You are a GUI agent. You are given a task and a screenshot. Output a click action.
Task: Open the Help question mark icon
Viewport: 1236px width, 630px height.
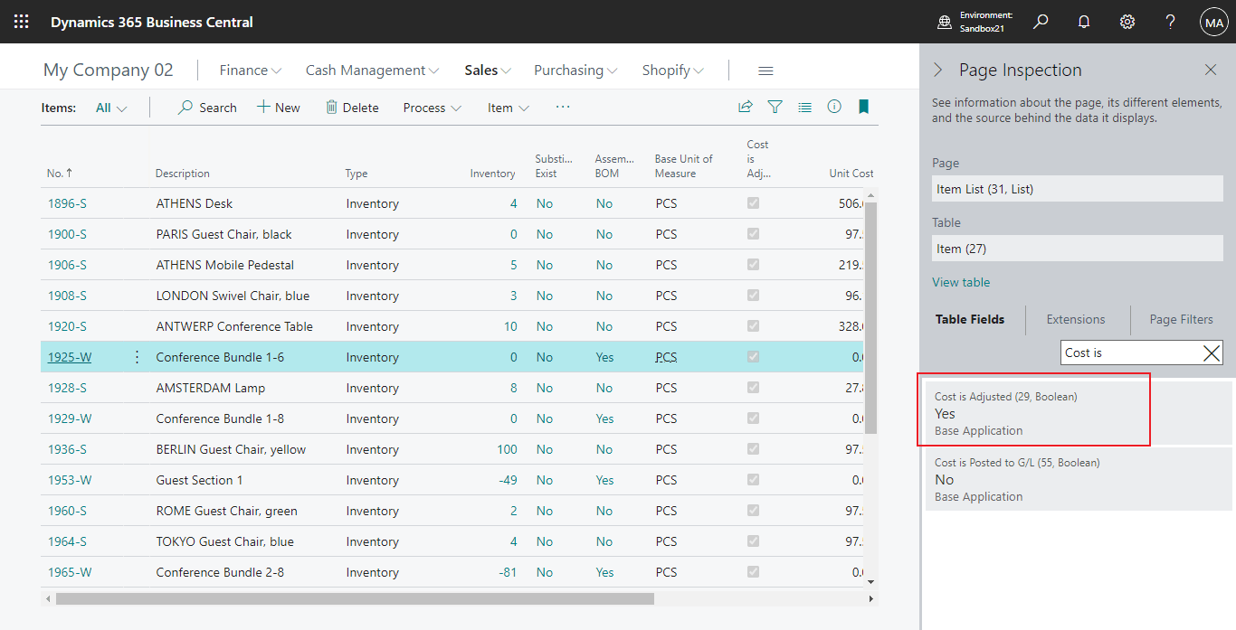tap(1170, 21)
